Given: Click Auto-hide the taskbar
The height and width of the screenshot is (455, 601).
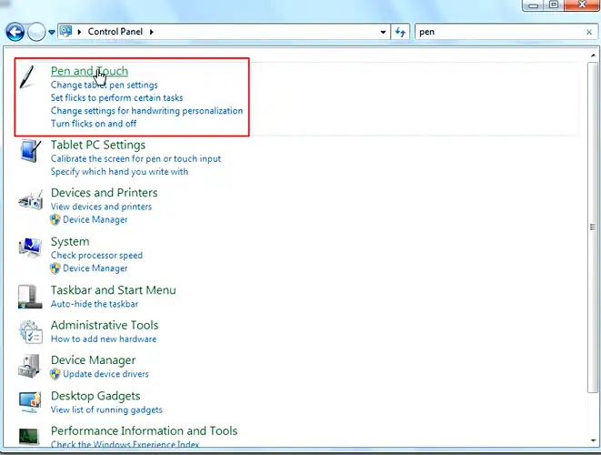Looking at the screenshot, I should coord(95,304).
